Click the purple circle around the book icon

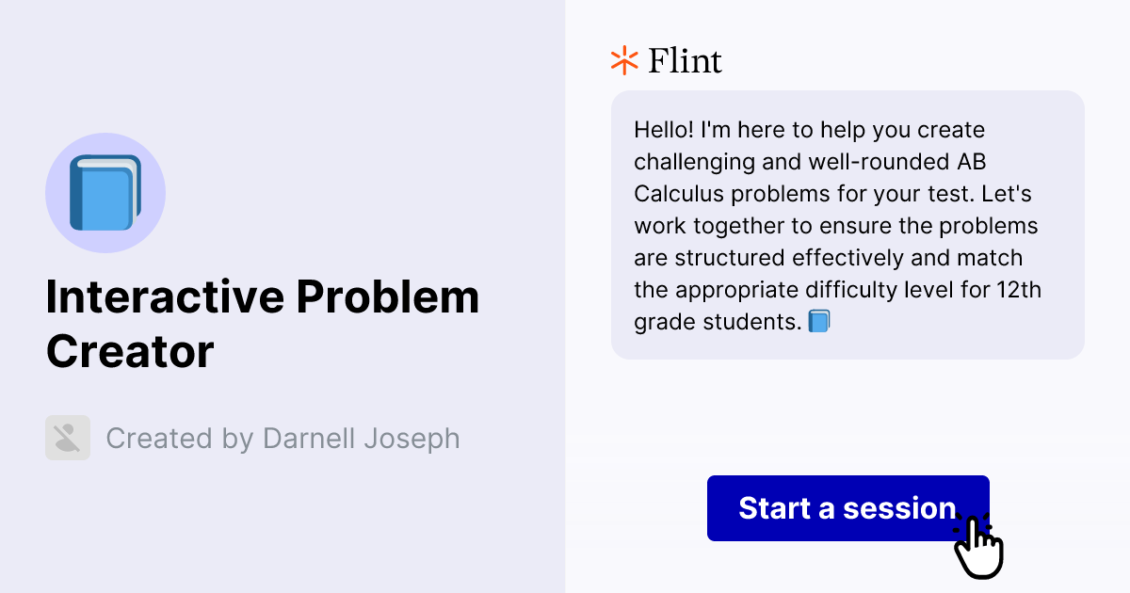[105, 192]
